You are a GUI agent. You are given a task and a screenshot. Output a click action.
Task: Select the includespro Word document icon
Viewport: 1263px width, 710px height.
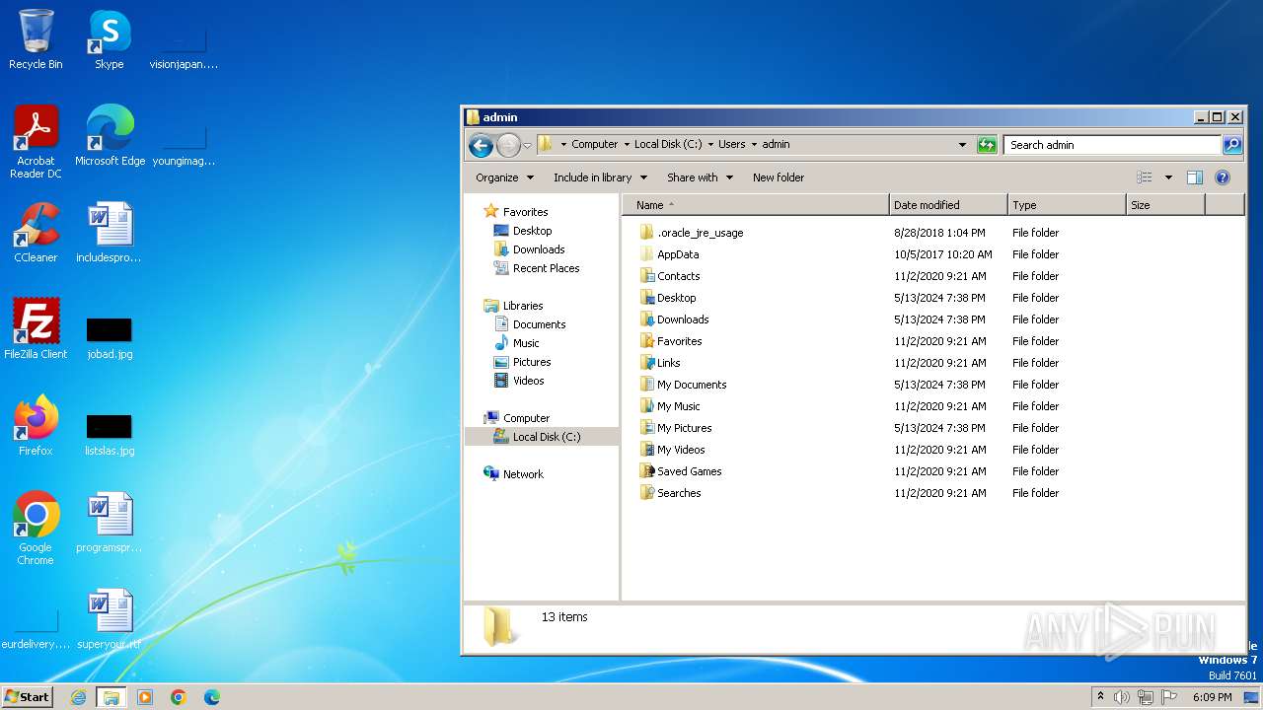tap(110, 232)
